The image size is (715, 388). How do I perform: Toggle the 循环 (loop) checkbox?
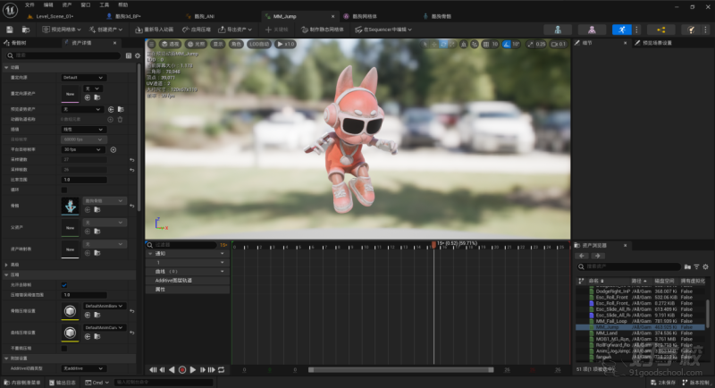click(64, 190)
